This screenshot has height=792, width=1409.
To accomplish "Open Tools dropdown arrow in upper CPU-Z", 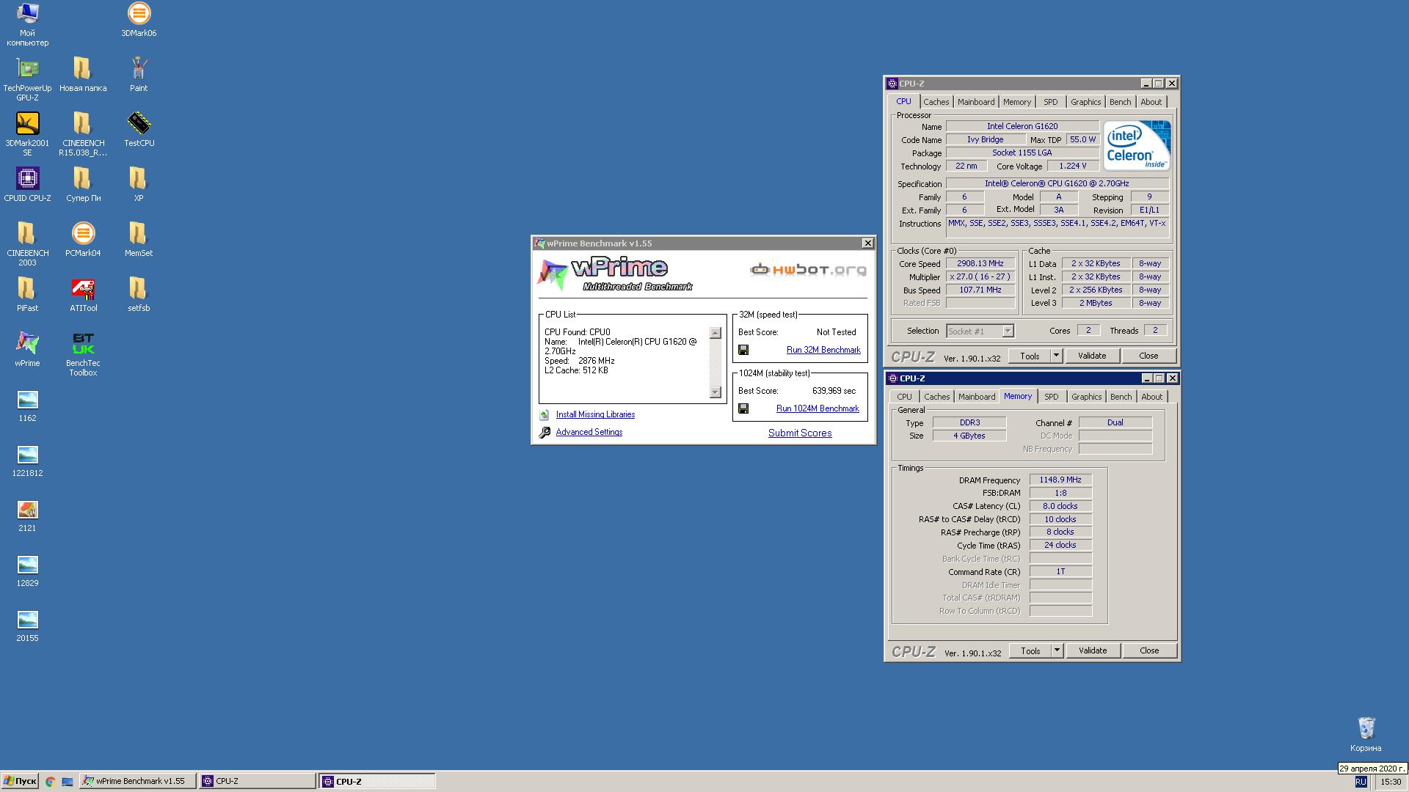I will pos(1056,356).
